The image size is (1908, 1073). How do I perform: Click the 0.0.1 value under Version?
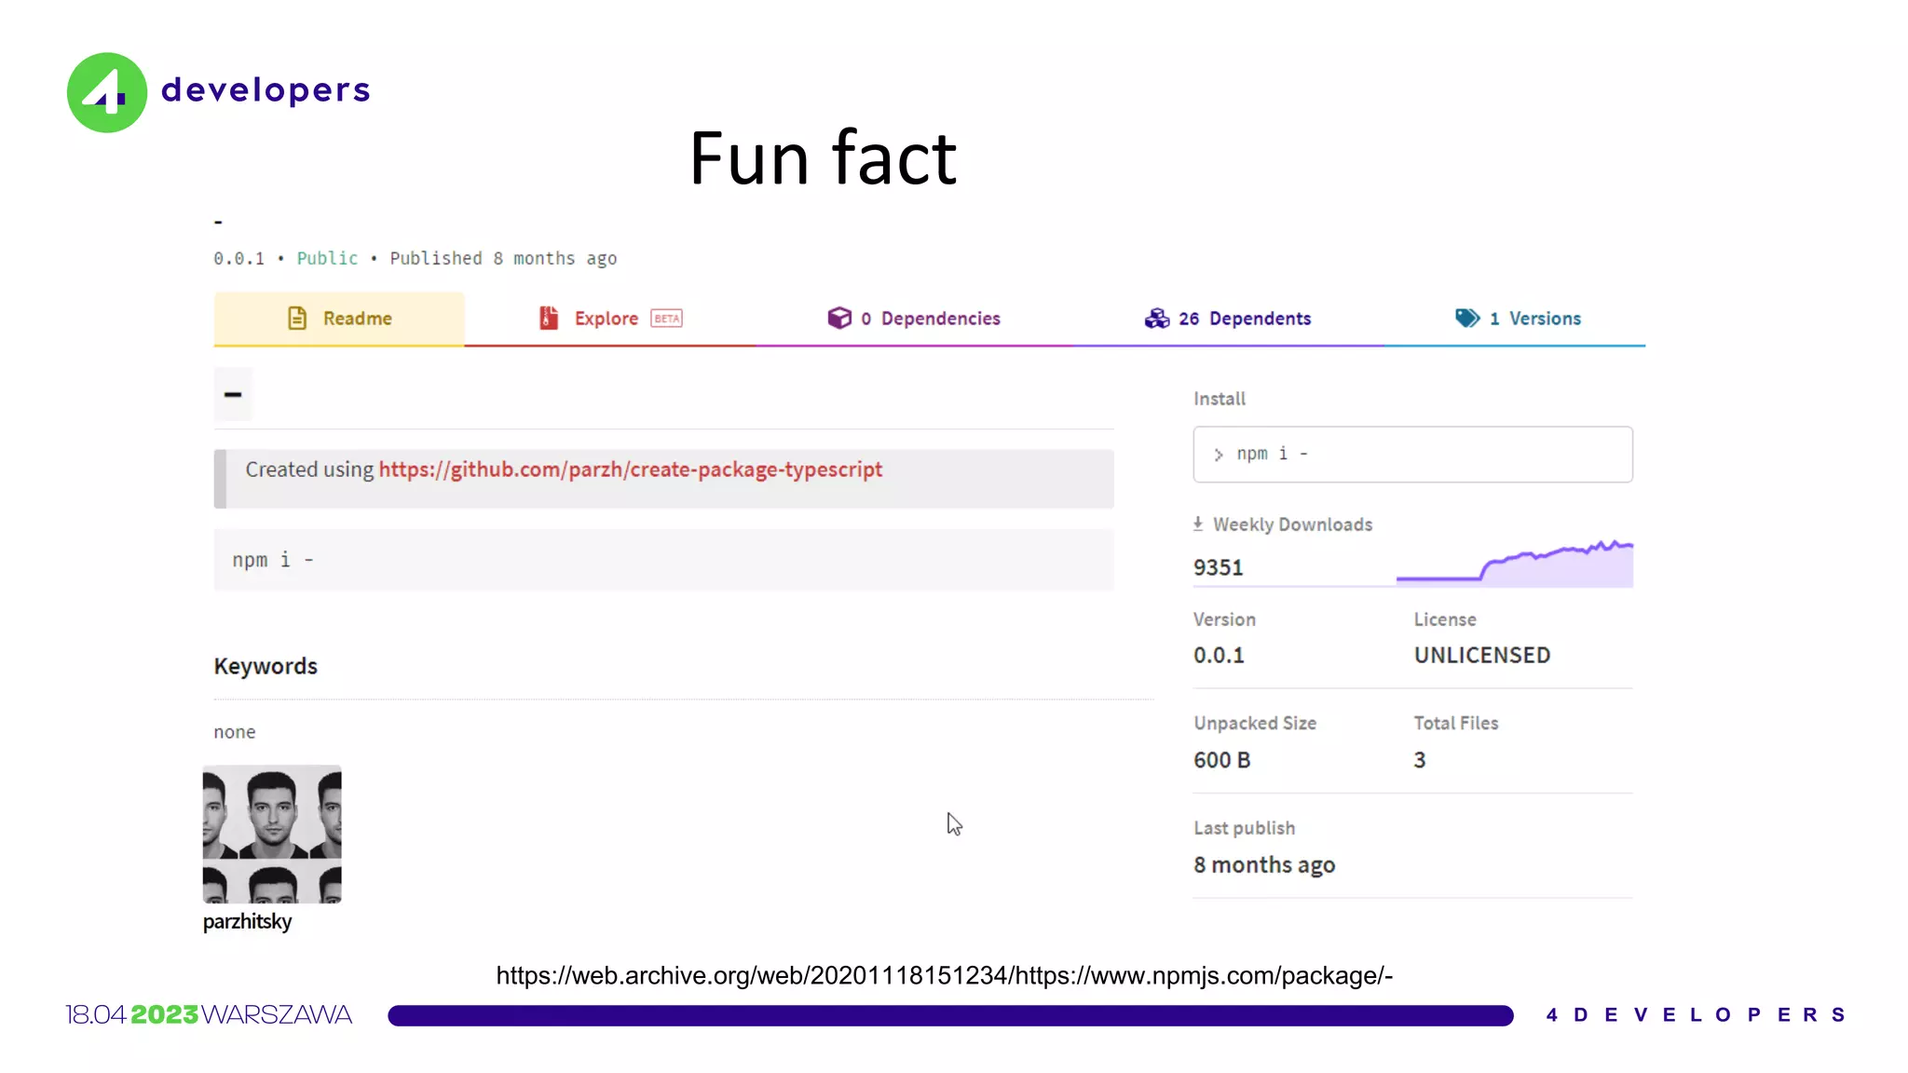(x=1219, y=655)
